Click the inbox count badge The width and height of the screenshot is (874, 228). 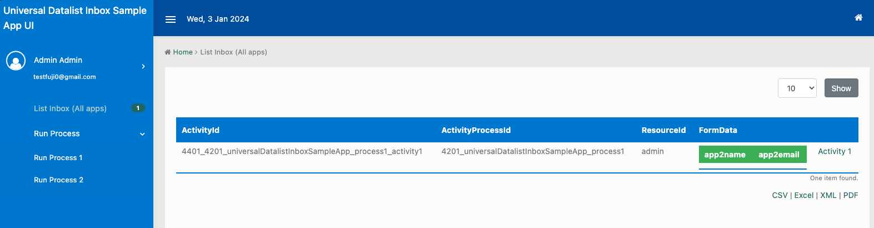[x=138, y=108]
